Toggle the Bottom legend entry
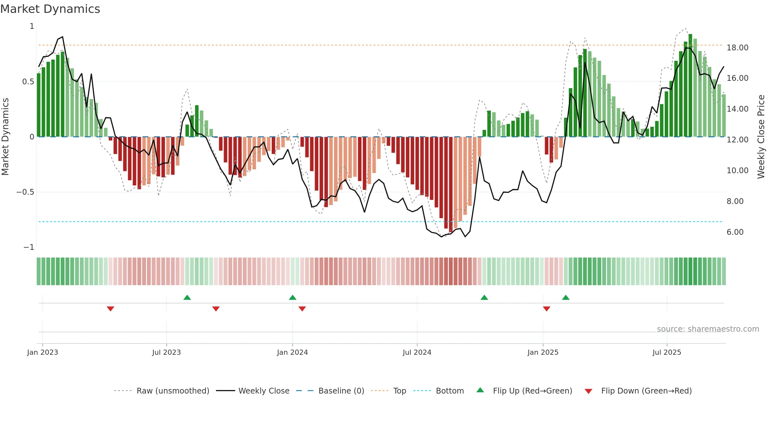770x433 pixels. coord(439,391)
